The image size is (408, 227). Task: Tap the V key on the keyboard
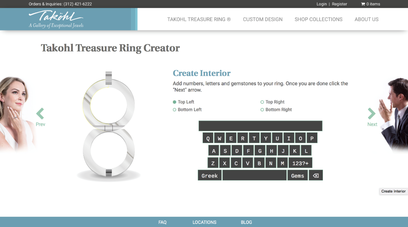(x=248, y=163)
